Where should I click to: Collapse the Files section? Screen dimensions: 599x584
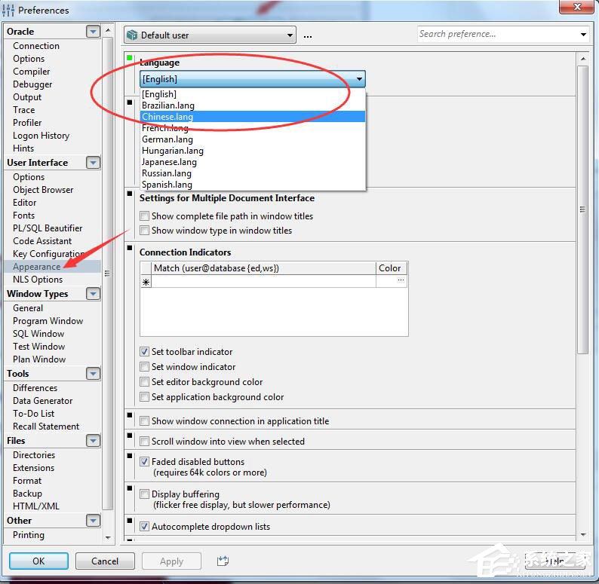[x=93, y=441]
